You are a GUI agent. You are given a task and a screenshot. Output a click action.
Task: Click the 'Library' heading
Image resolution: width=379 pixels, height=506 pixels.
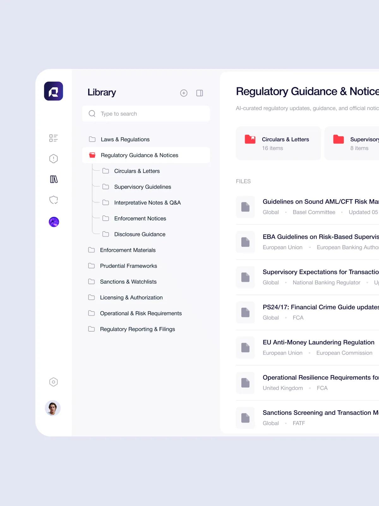click(102, 92)
